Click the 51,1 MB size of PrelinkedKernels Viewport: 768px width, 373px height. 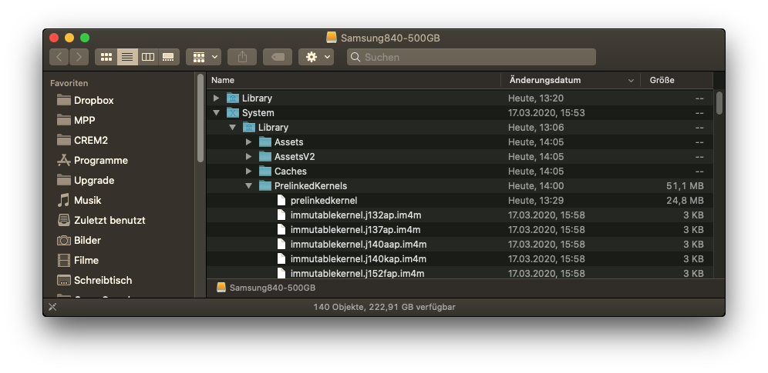(x=685, y=186)
